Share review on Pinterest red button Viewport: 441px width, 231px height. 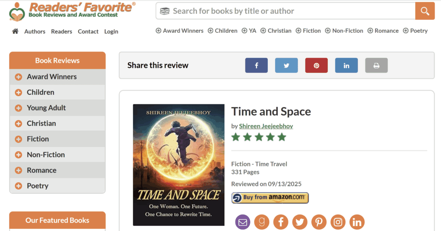click(x=317, y=65)
